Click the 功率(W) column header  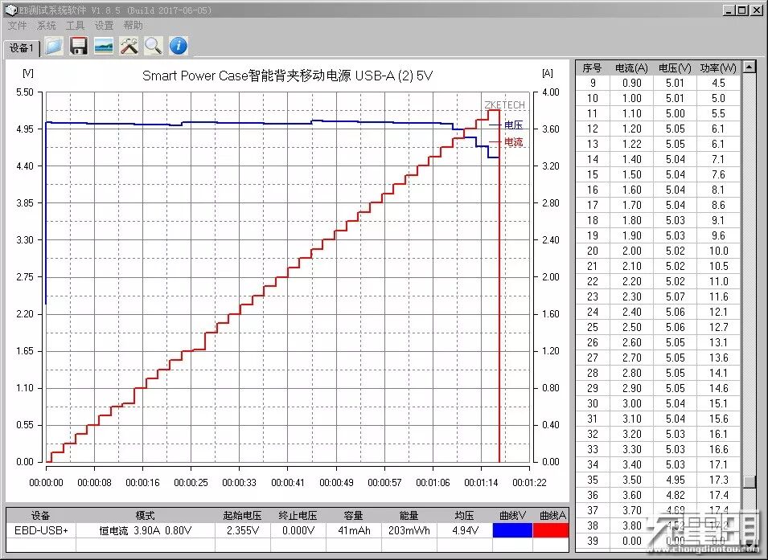tap(718, 68)
